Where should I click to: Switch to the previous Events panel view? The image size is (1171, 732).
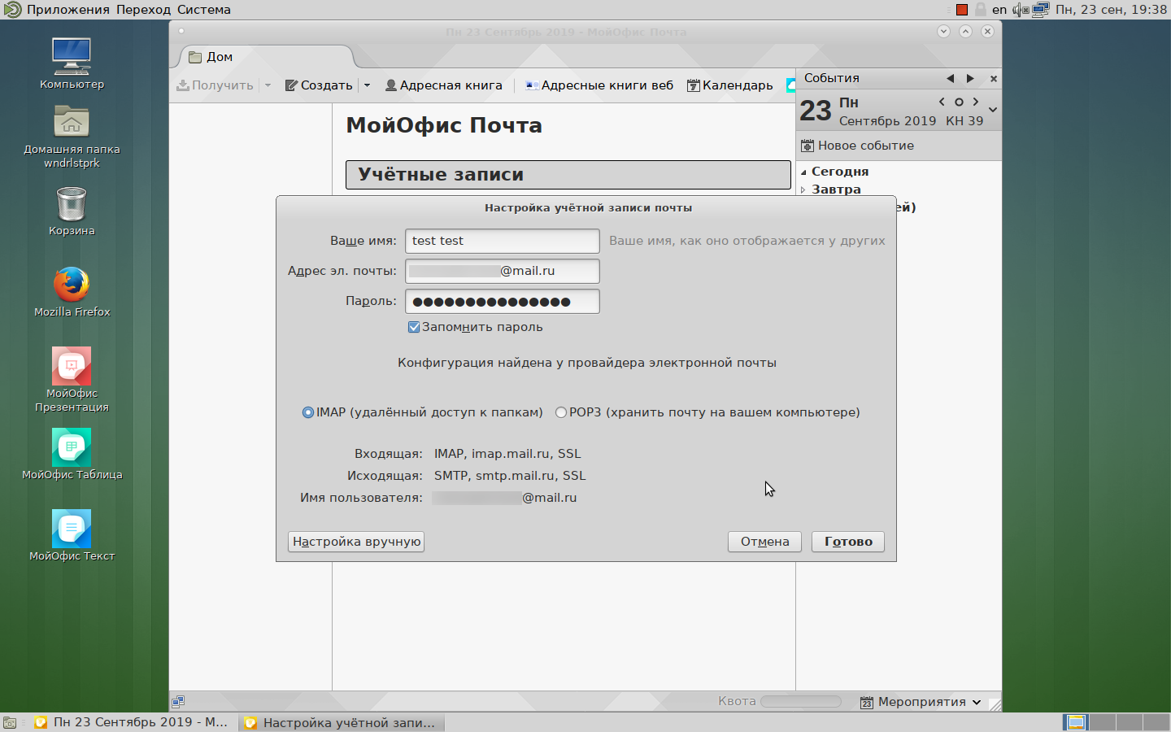point(950,79)
